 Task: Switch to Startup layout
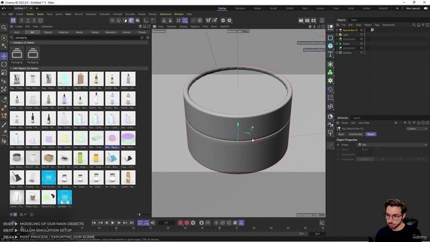point(222,9)
